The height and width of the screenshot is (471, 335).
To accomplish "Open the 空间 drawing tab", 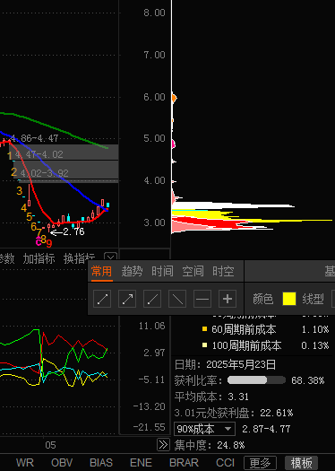I will 193,271.
